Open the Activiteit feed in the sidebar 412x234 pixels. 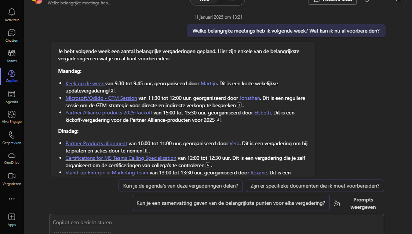(12, 15)
